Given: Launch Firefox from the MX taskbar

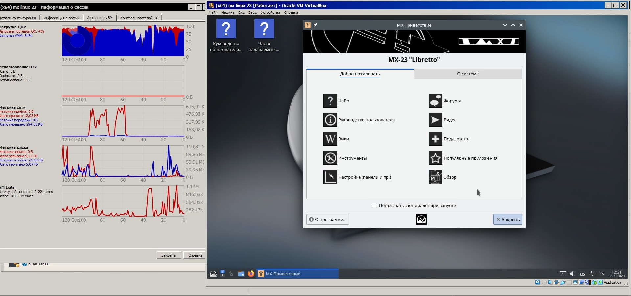Looking at the screenshot, I should click(x=251, y=274).
